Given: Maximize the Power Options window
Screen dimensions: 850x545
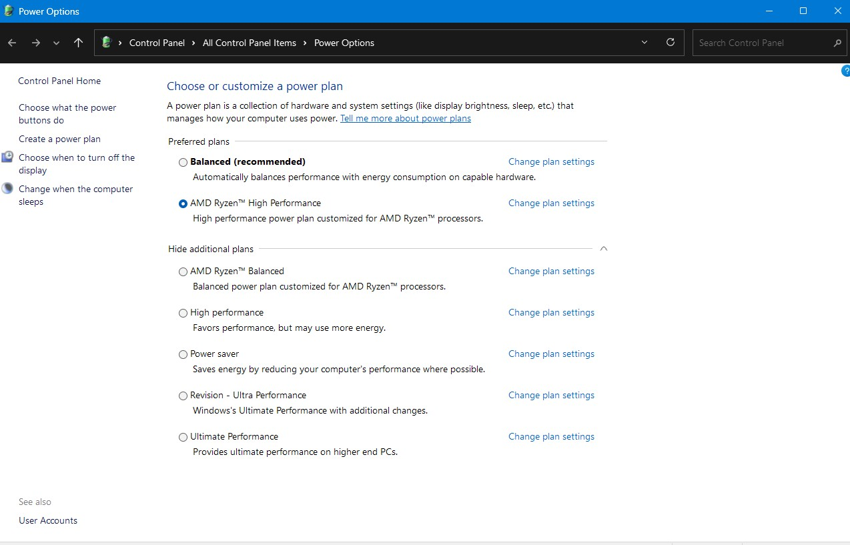Looking at the screenshot, I should pos(803,11).
